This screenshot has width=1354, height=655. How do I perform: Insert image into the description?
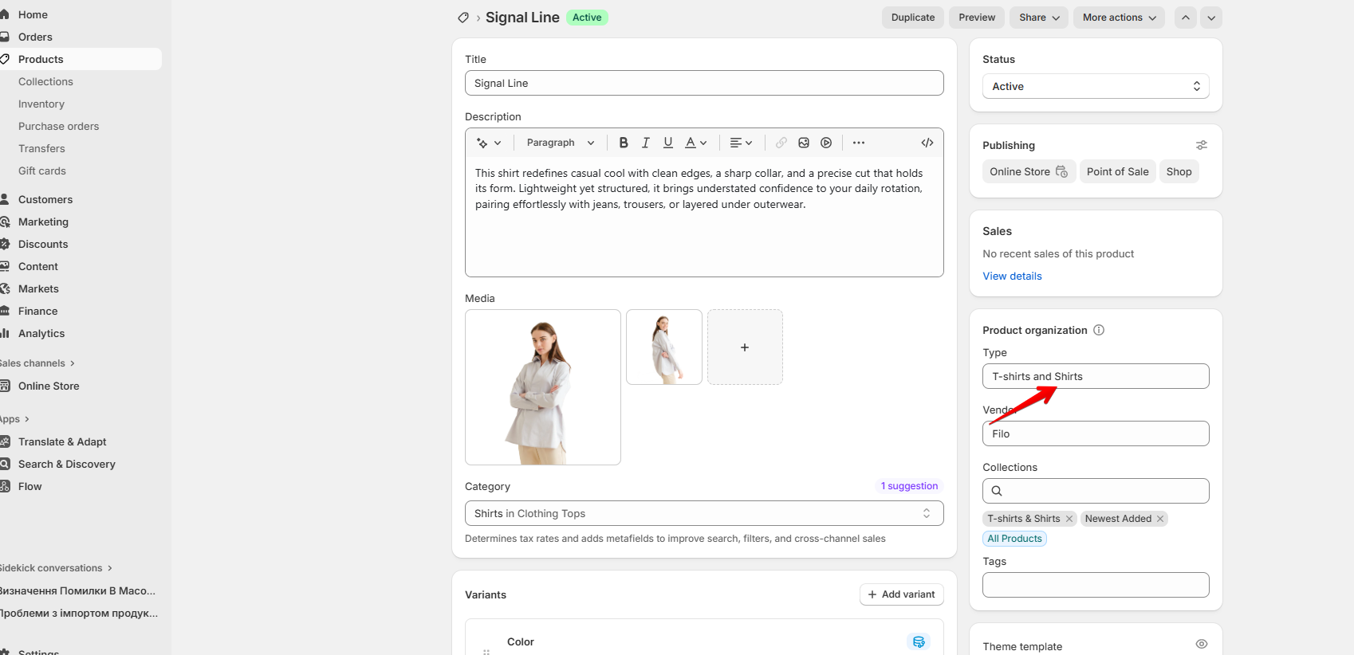pos(804,143)
